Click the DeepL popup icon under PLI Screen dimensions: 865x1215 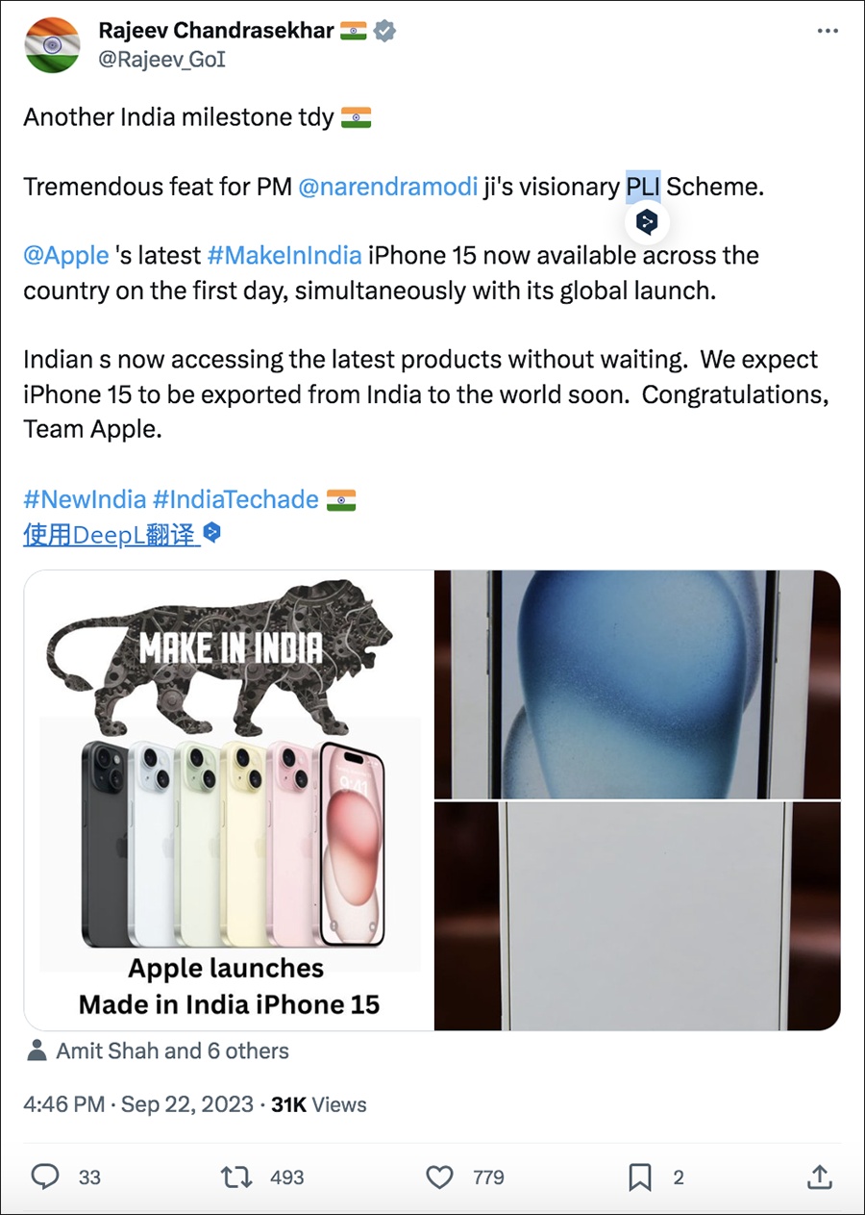[x=648, y=223]
